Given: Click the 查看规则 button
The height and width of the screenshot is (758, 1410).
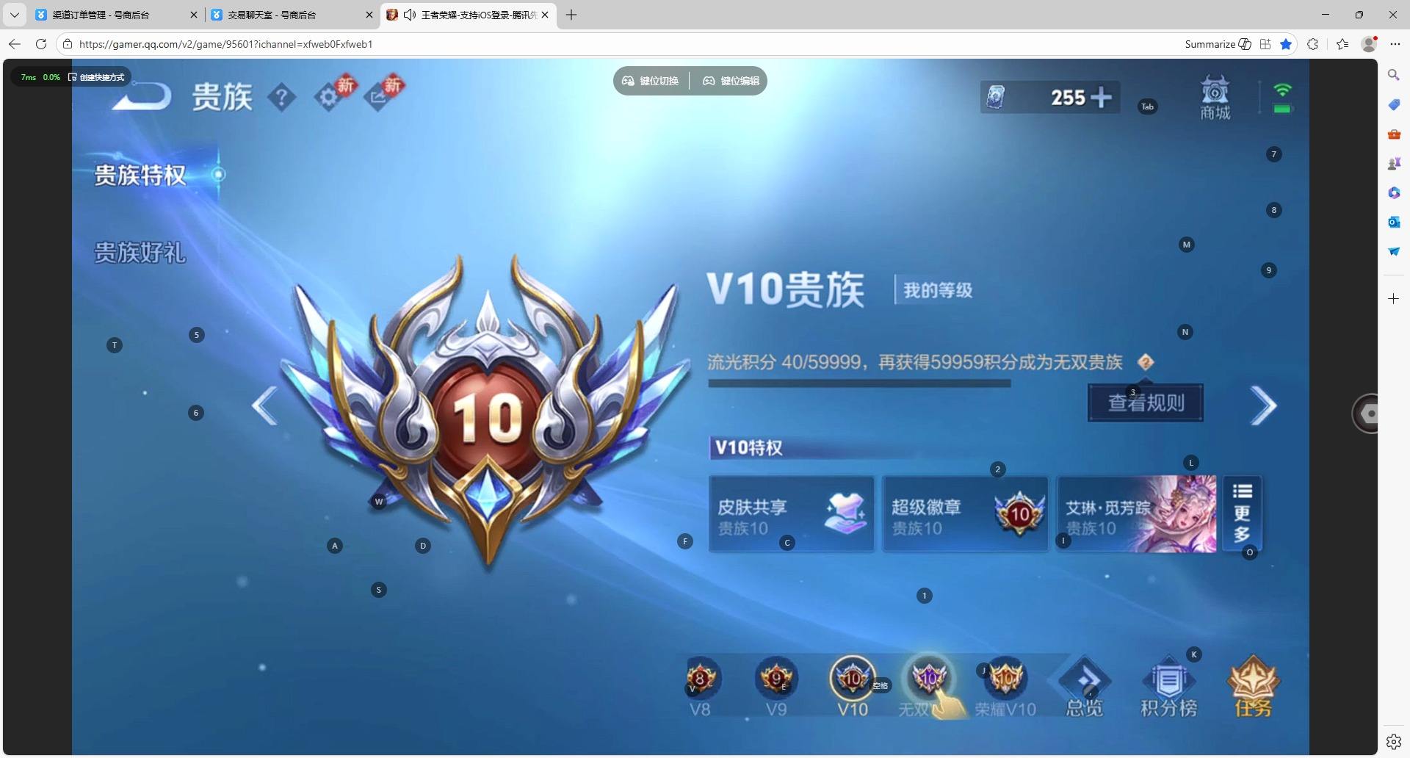Looking at the screenshot, I should tap(1146, 403).
